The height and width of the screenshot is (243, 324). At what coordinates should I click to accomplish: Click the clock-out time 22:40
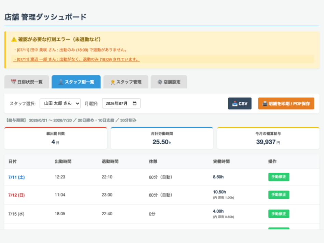click(107, 214)
